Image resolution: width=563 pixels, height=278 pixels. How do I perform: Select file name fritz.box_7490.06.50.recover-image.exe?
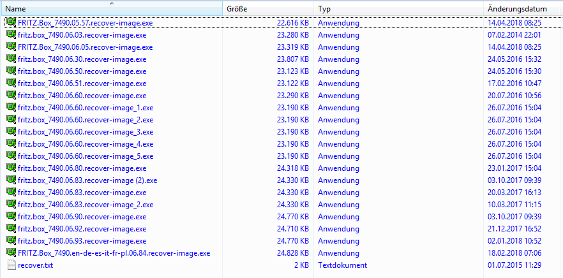pos(82,71)
